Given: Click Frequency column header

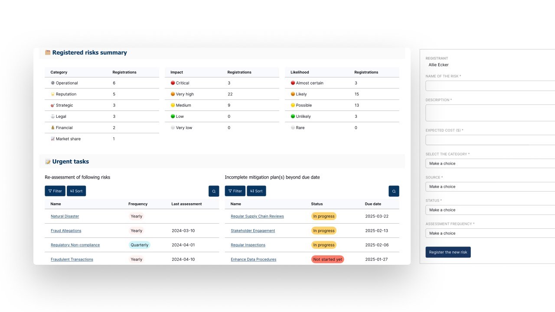Looking at the screenshot, I should pyautogui.click(x=138, y=204).
